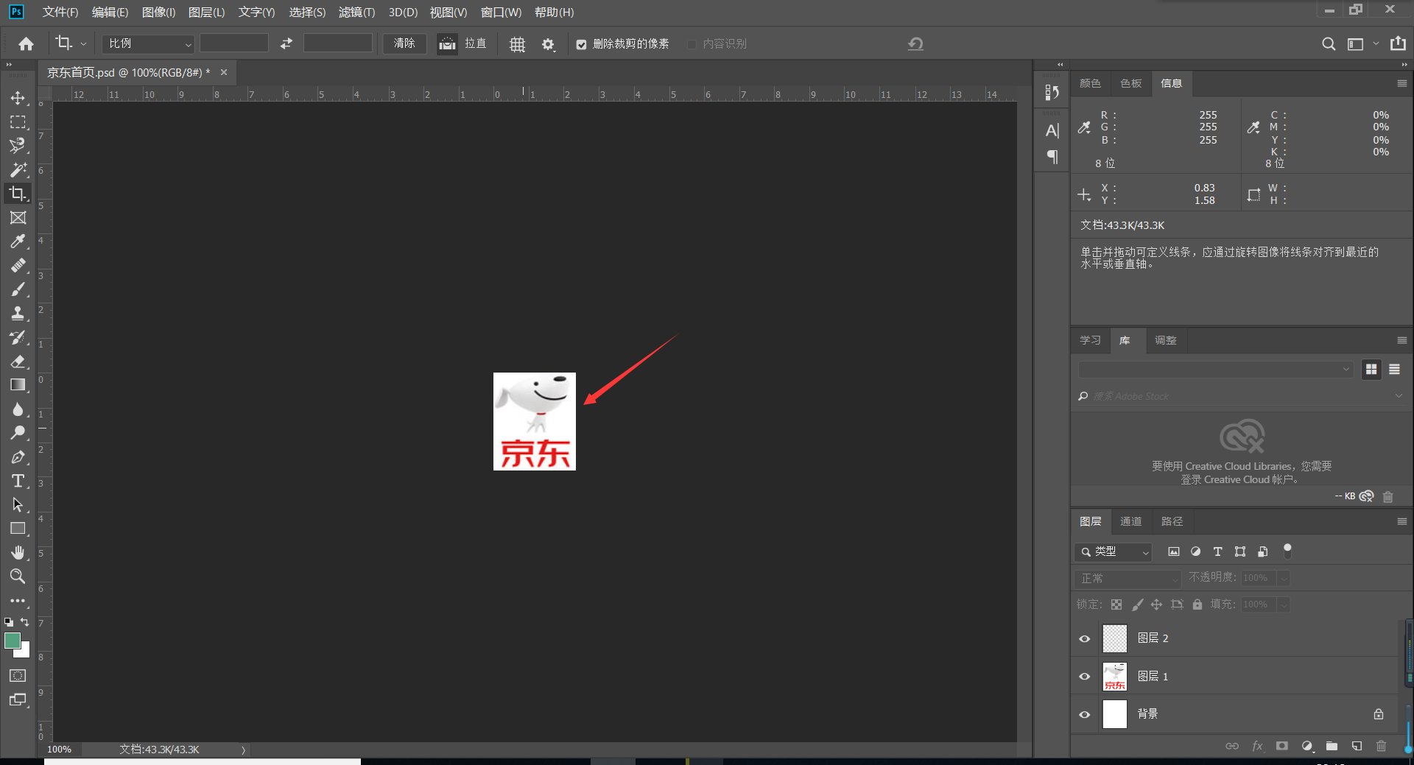This screenshot has height=765, width=1414.
Task: Select the Crop tool in toolbox
Action: coord(18,194)
